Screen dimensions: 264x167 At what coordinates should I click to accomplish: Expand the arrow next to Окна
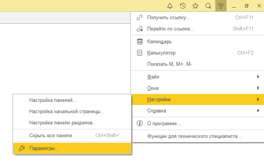pos(258,88)
